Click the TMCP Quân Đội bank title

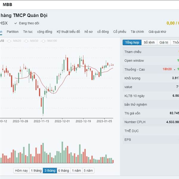click(x=30, y=16)
